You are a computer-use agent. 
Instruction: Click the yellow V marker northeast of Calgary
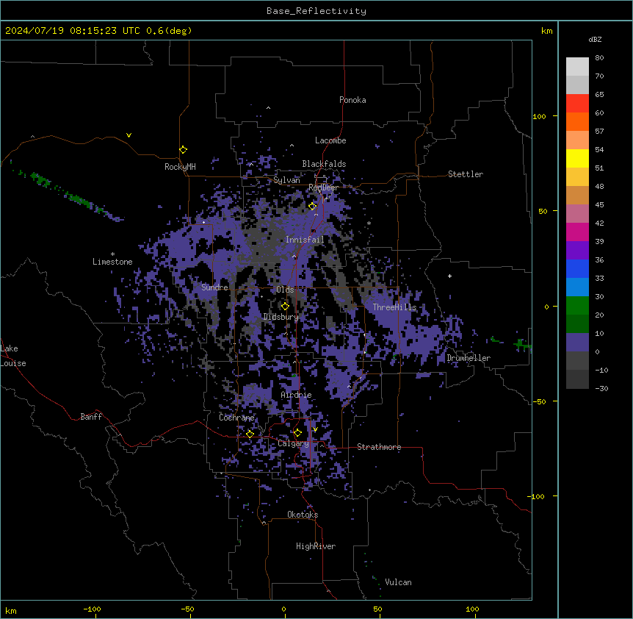click(x=315, y=429)
